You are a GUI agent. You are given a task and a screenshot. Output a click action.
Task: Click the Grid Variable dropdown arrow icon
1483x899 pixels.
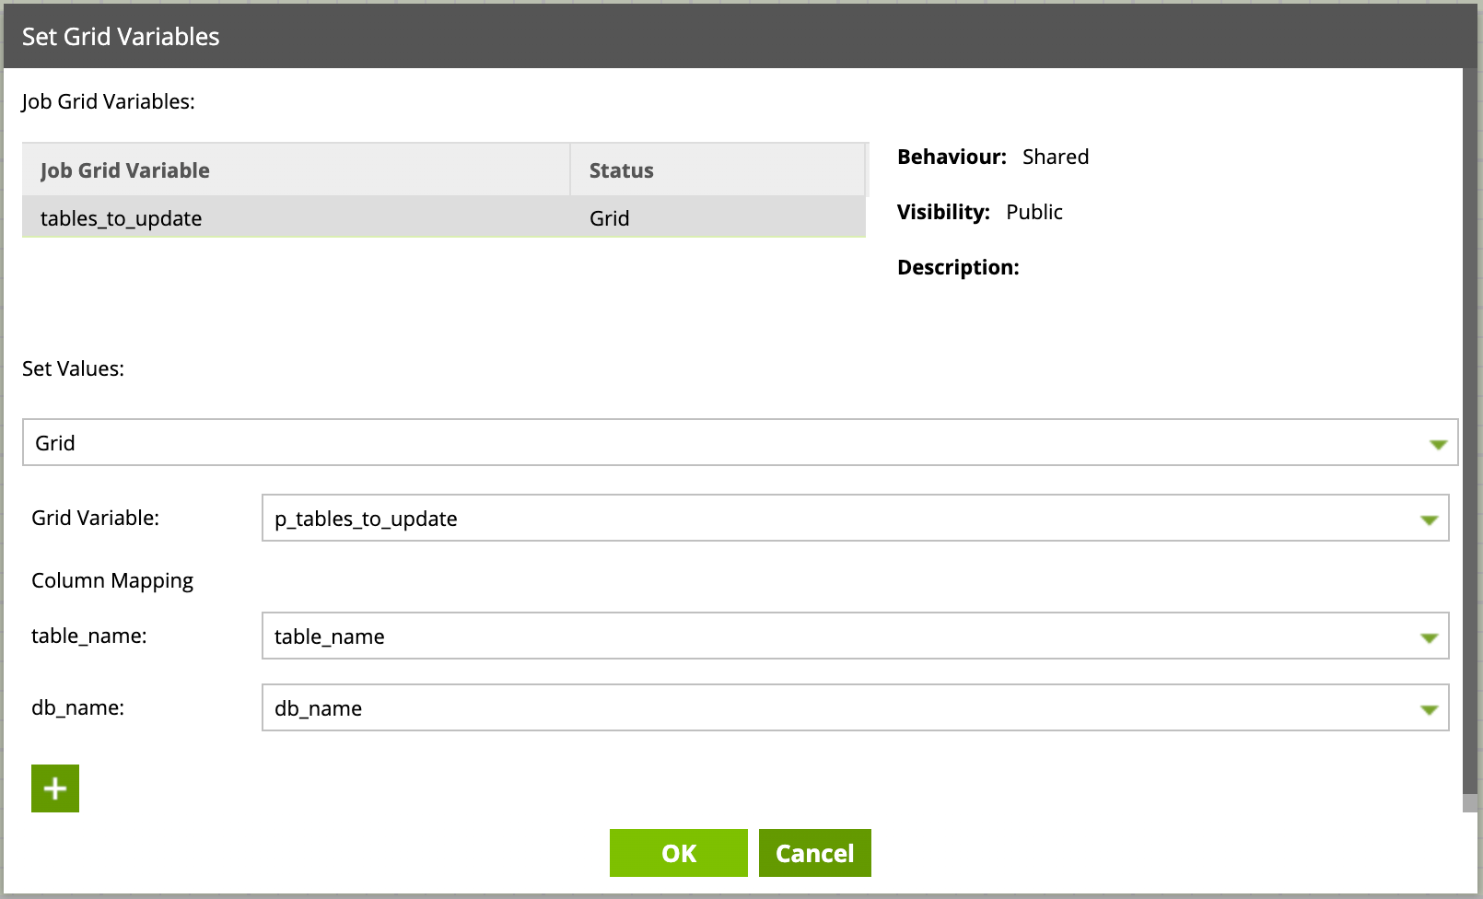[1429, 520]
